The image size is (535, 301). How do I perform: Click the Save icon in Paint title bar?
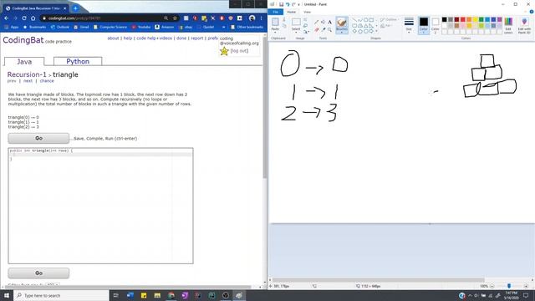click(x=281, y=4)
